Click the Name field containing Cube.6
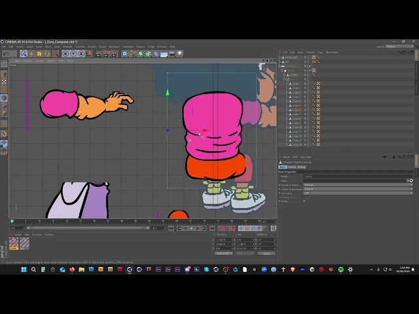This screenshot has height=314, width=419. [x=358, y=177]
